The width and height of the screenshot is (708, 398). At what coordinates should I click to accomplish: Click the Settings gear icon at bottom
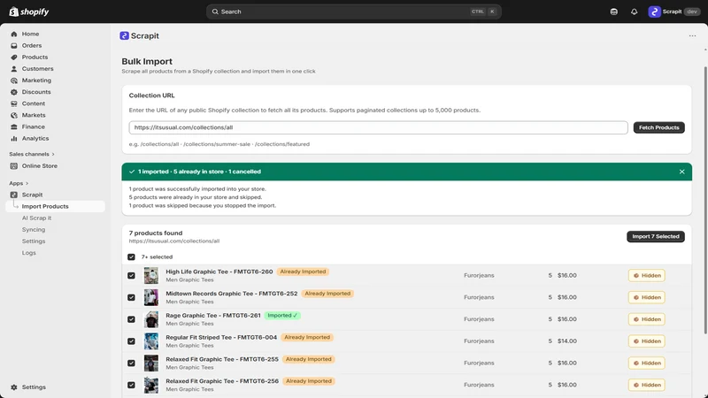pos(14,387)
